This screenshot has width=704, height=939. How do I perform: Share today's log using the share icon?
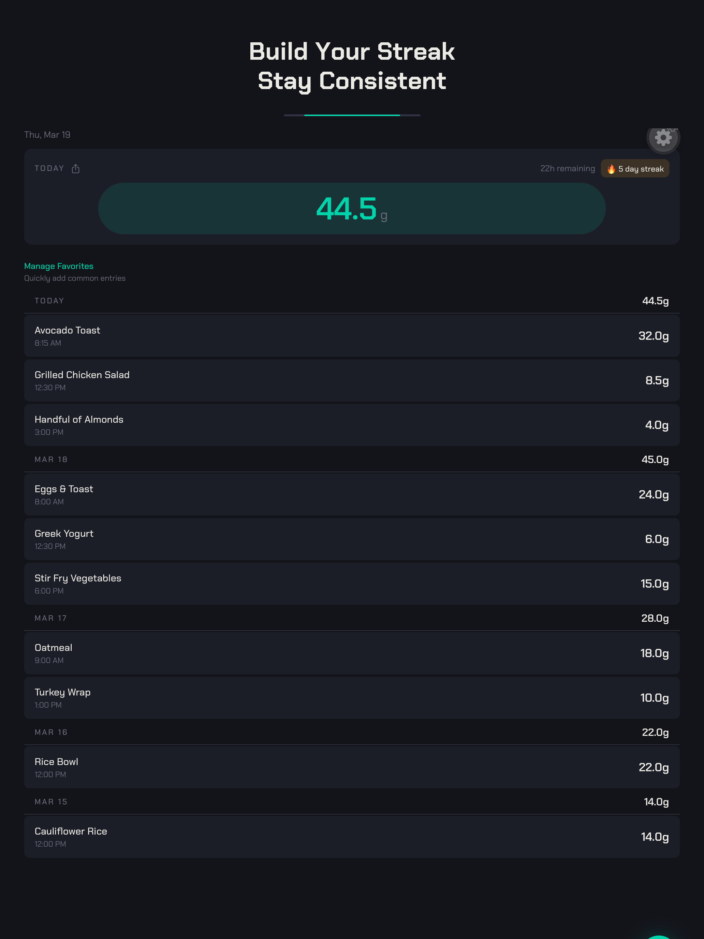pyautogui.click(x=75, y=169)
